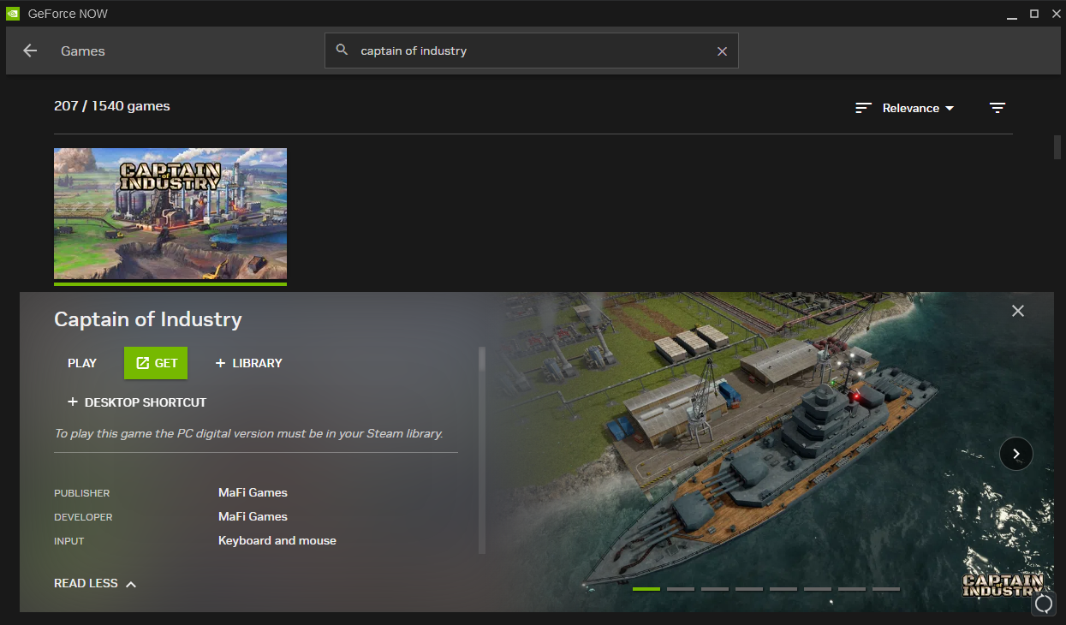1066x625 pixels.
Task: Create a DESKTOP SHORTCUT
Action: pos(137,402)
